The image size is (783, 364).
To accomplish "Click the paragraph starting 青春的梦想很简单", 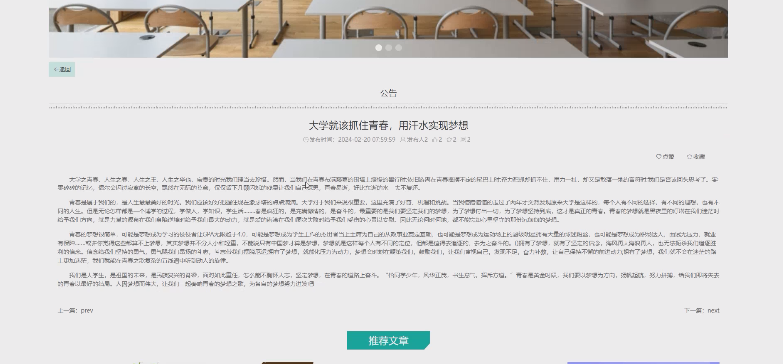I will coord(388,247).
